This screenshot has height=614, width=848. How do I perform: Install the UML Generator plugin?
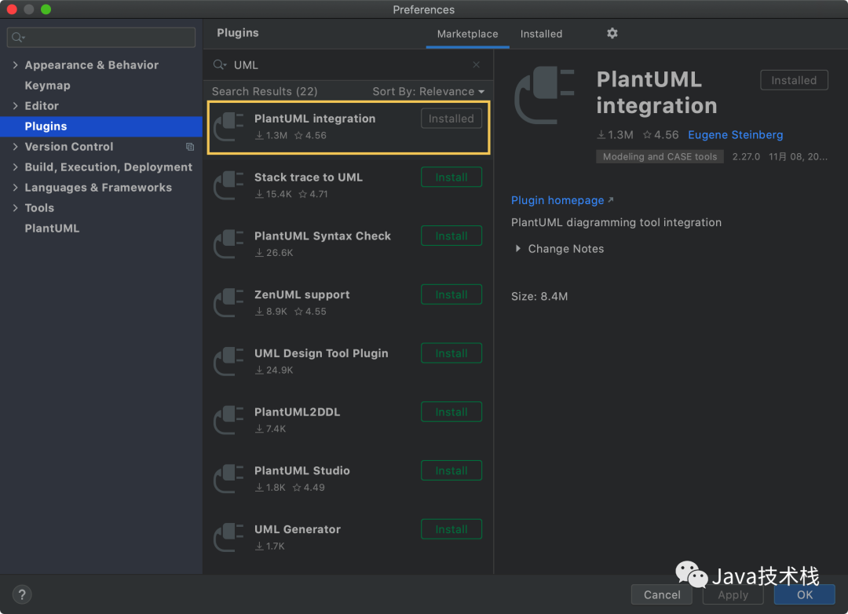pos(451,530)
